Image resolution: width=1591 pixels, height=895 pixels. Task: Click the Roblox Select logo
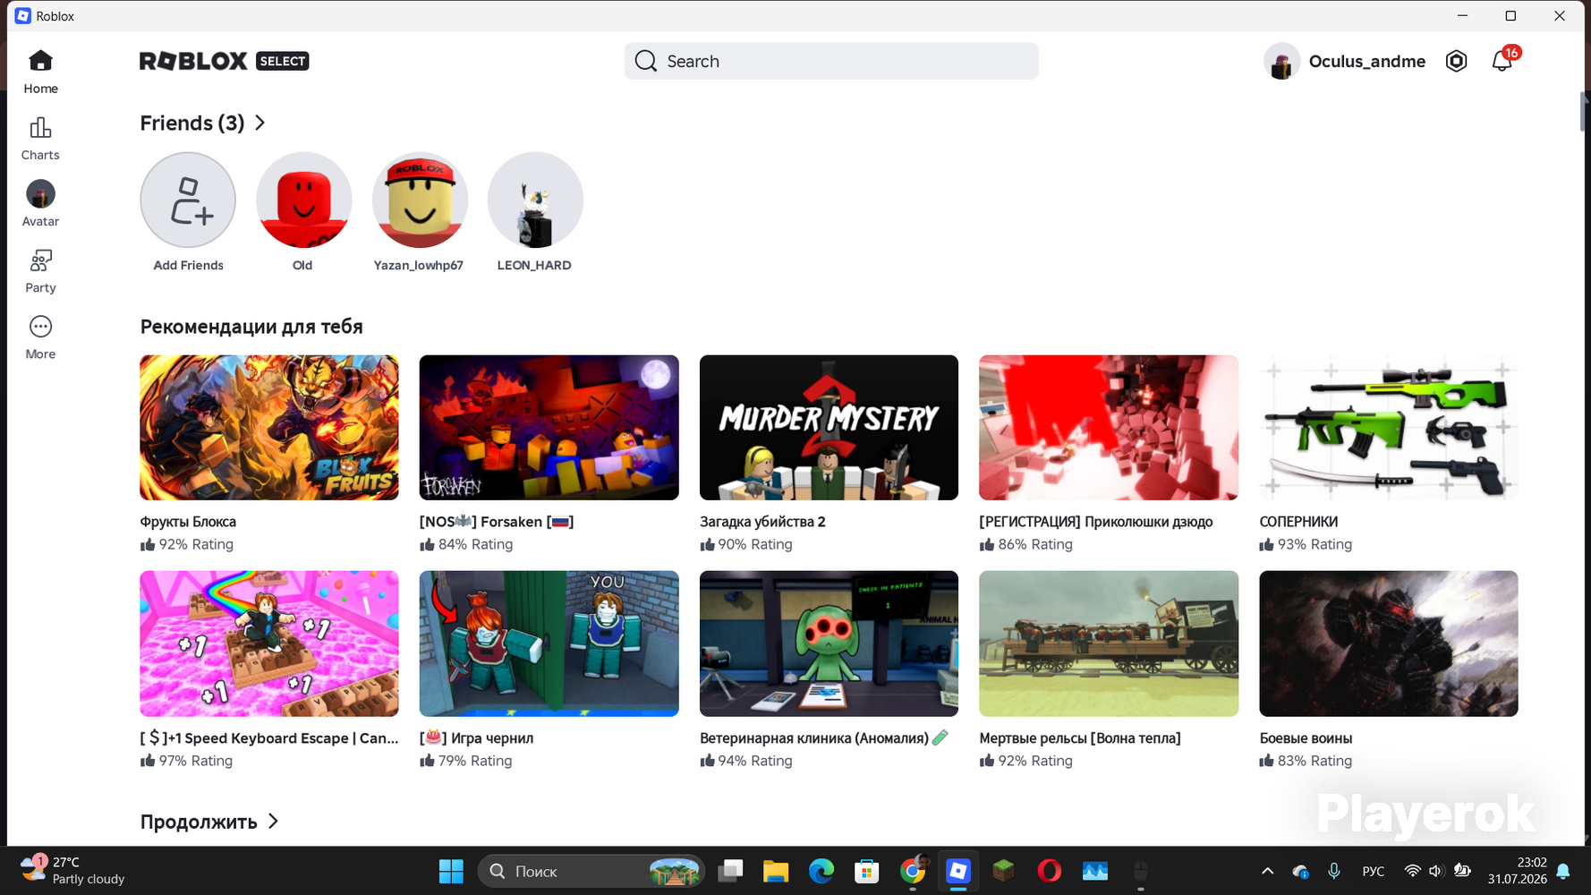point(224,61)
